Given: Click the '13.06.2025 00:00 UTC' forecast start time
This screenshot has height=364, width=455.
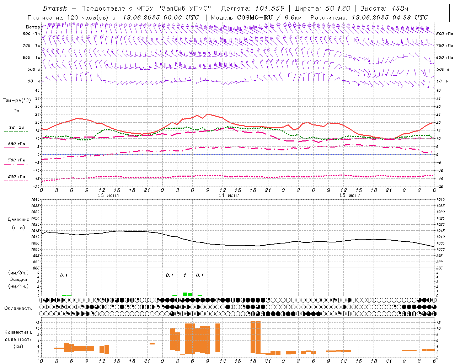Looking at the screenshot, I should 161,17.
